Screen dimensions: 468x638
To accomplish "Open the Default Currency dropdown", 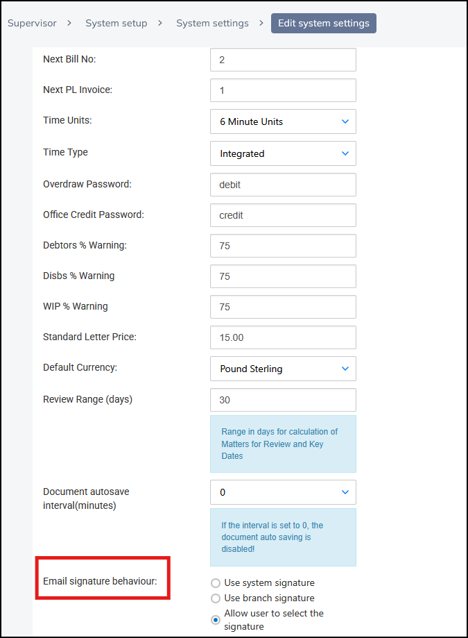I will [x=283, y=369].
